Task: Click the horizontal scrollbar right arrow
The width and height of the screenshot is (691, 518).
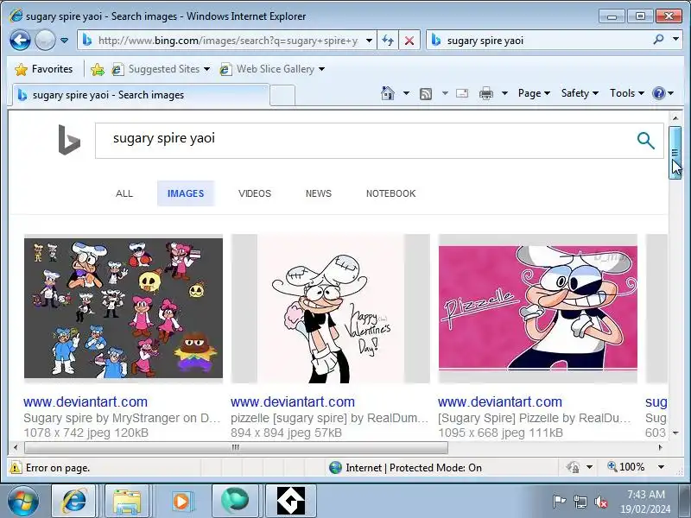Action: click(x=660, y=447)
